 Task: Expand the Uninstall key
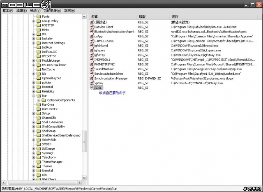point(34,171)
